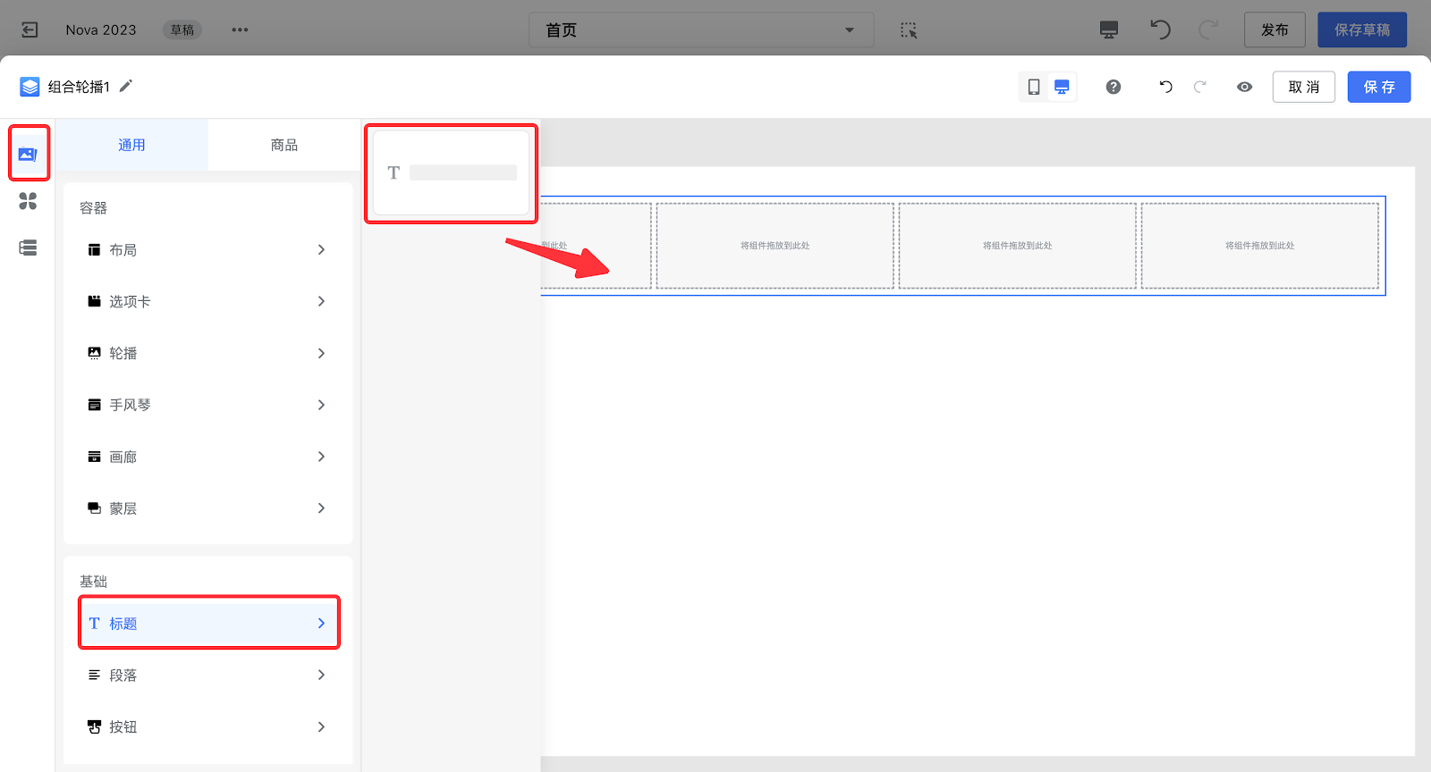Switch to desktop device view
Image resolution: width=1431 pixels, height=772 pixels.
coord(1062,87)
